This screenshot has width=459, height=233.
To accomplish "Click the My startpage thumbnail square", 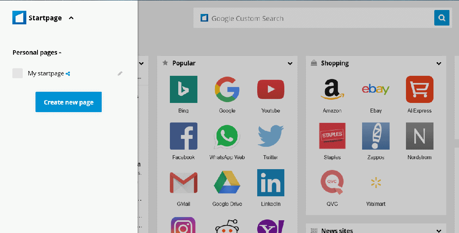I will [x=18, y=73].
